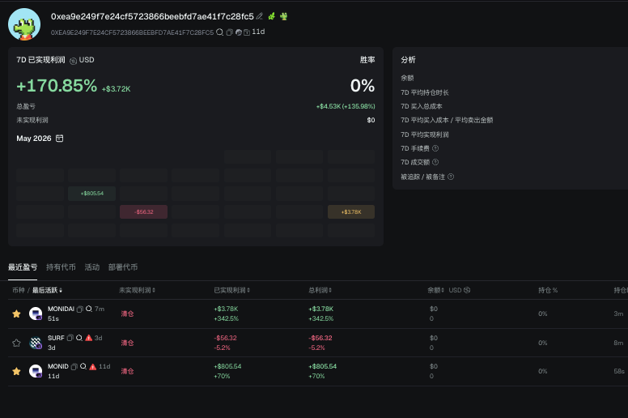
Task: Switch to the 持有代币 tab
Action: point(61,267)
